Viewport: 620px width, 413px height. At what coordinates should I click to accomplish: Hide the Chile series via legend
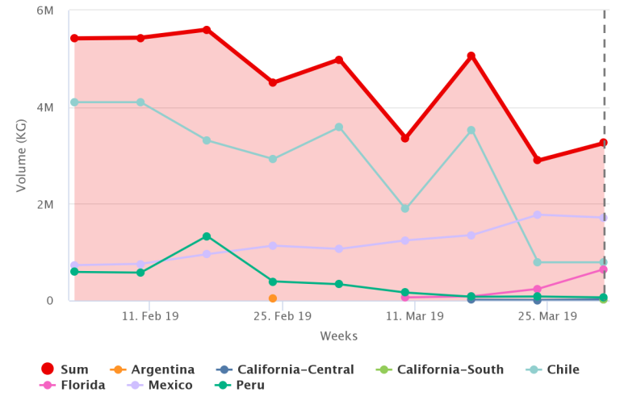click(555, 369)
